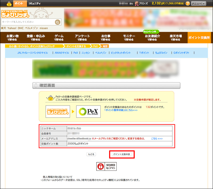
Task: Click the 楽天 quick link
Action: (3, 28)
